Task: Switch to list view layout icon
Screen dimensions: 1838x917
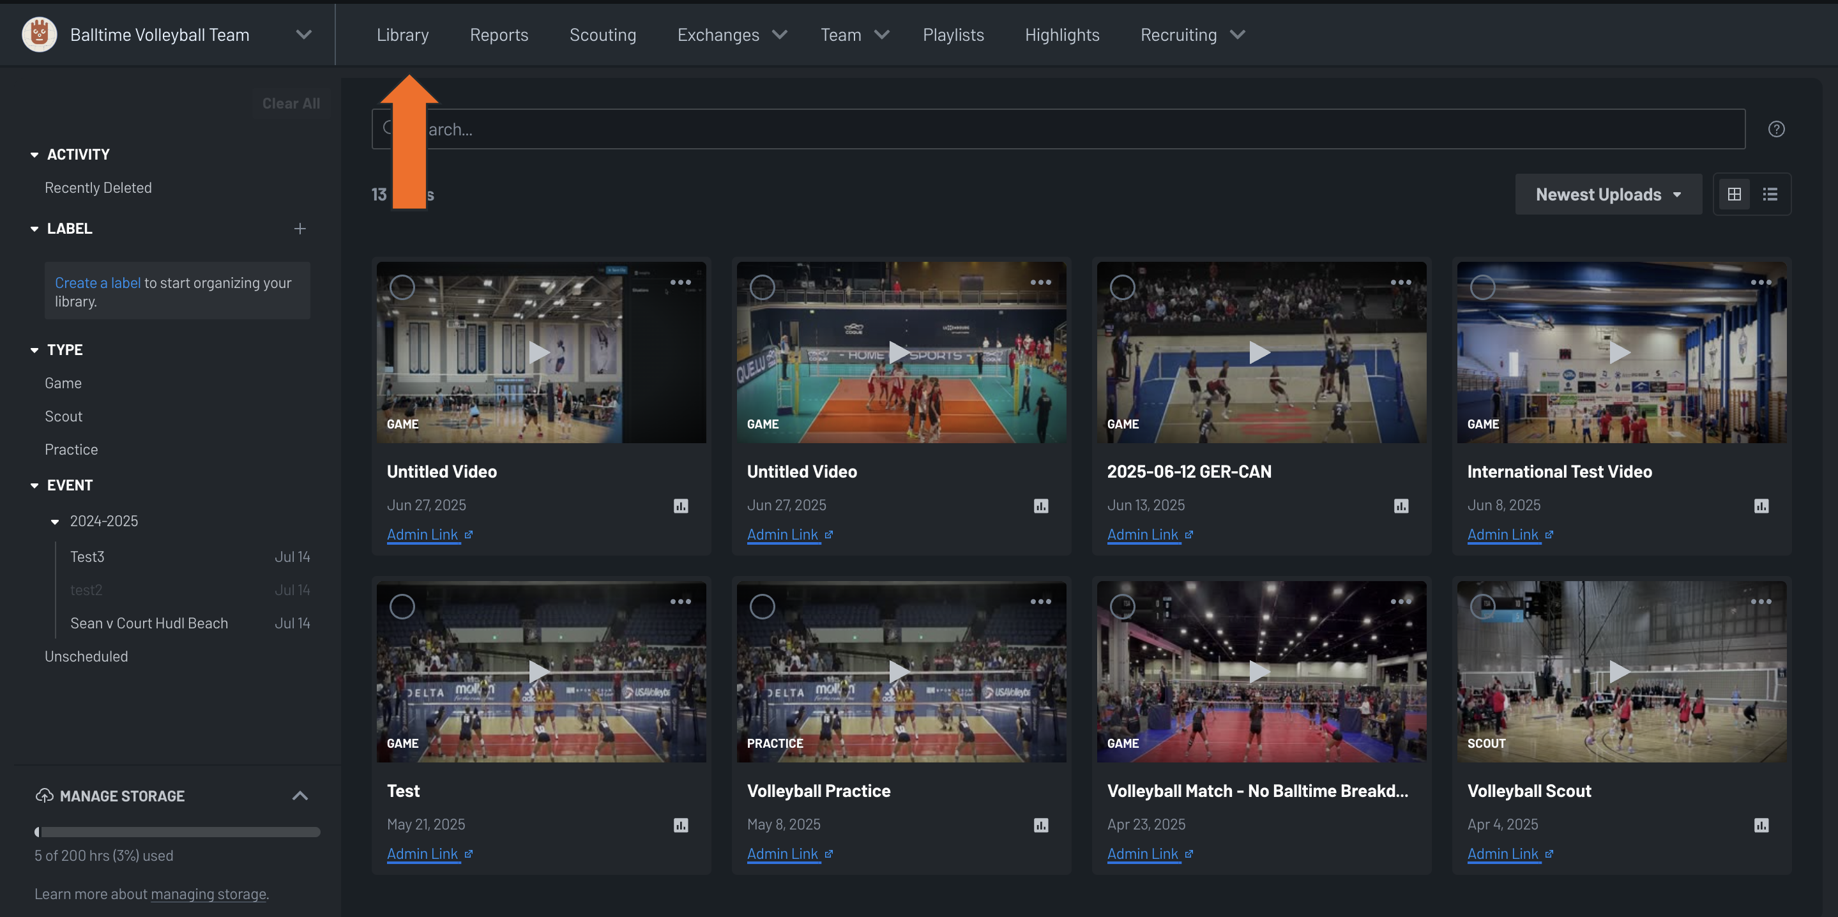Action: click(x=1770, y=194)
